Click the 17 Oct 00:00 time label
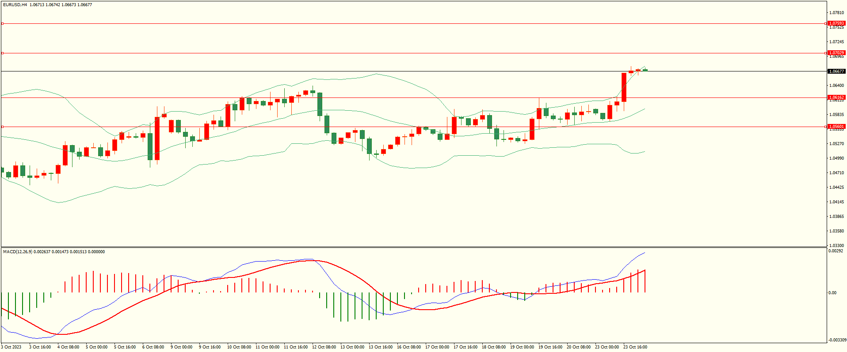The width and height of the screenshot is (847, 352). 437,347
